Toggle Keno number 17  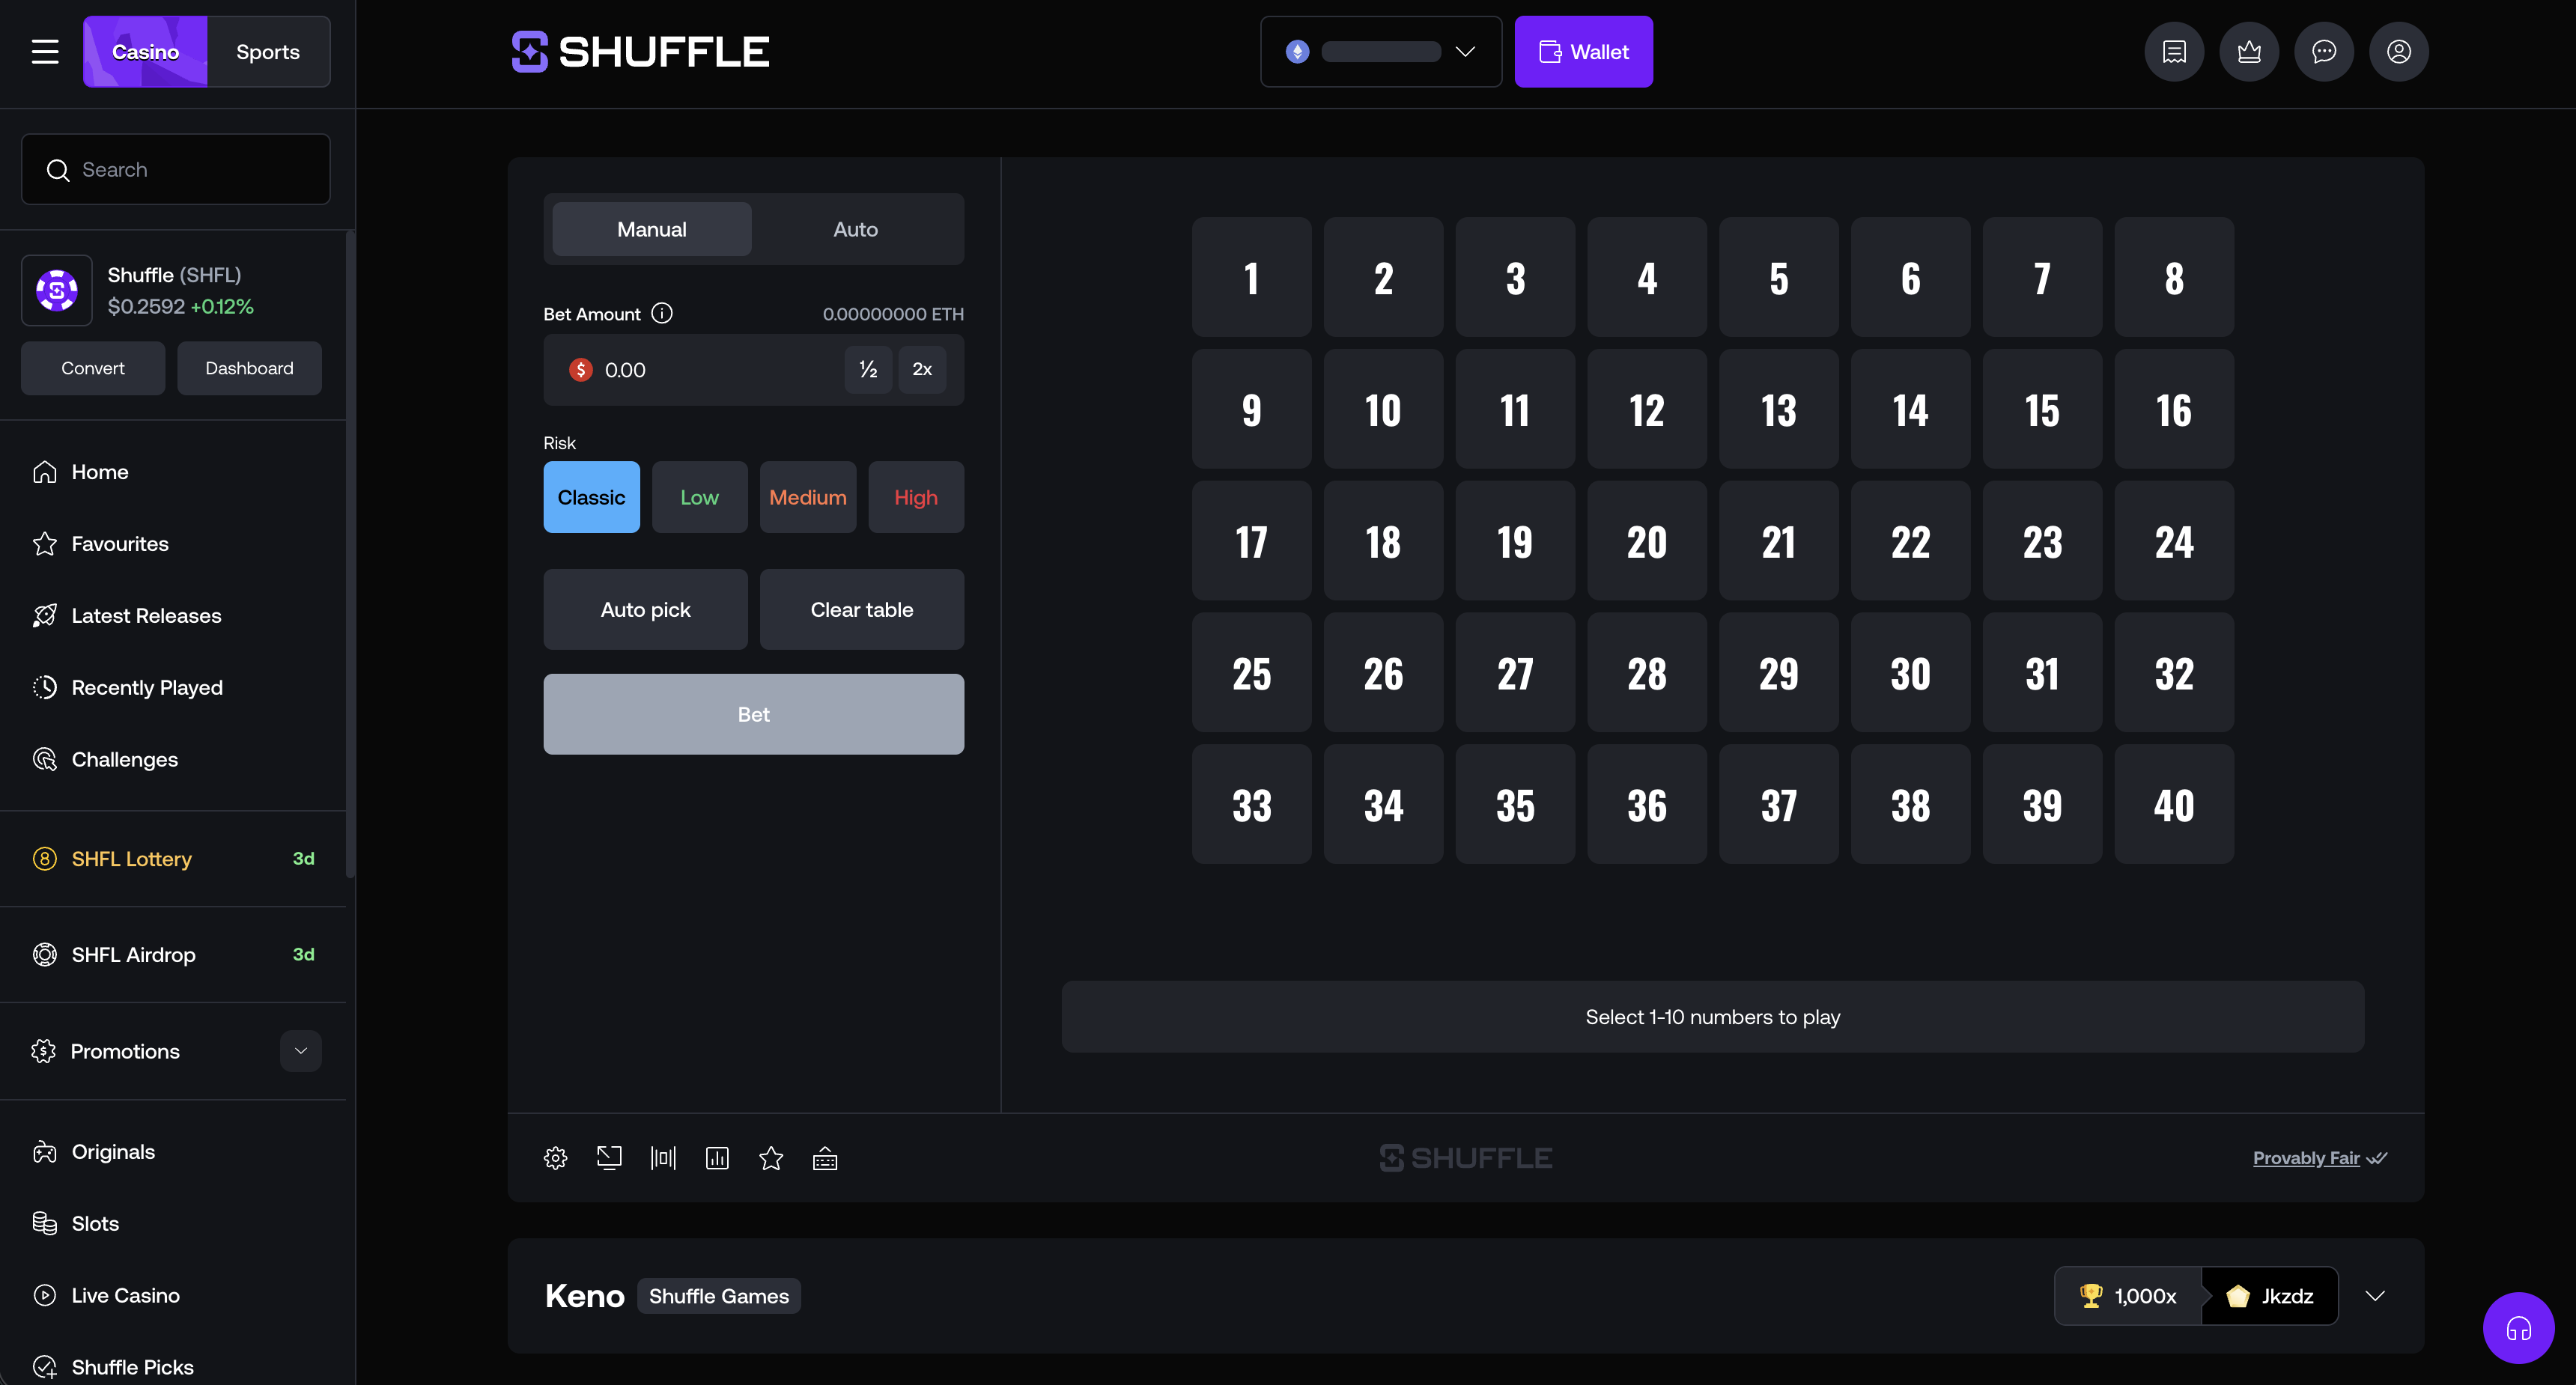click(1252, 541)
